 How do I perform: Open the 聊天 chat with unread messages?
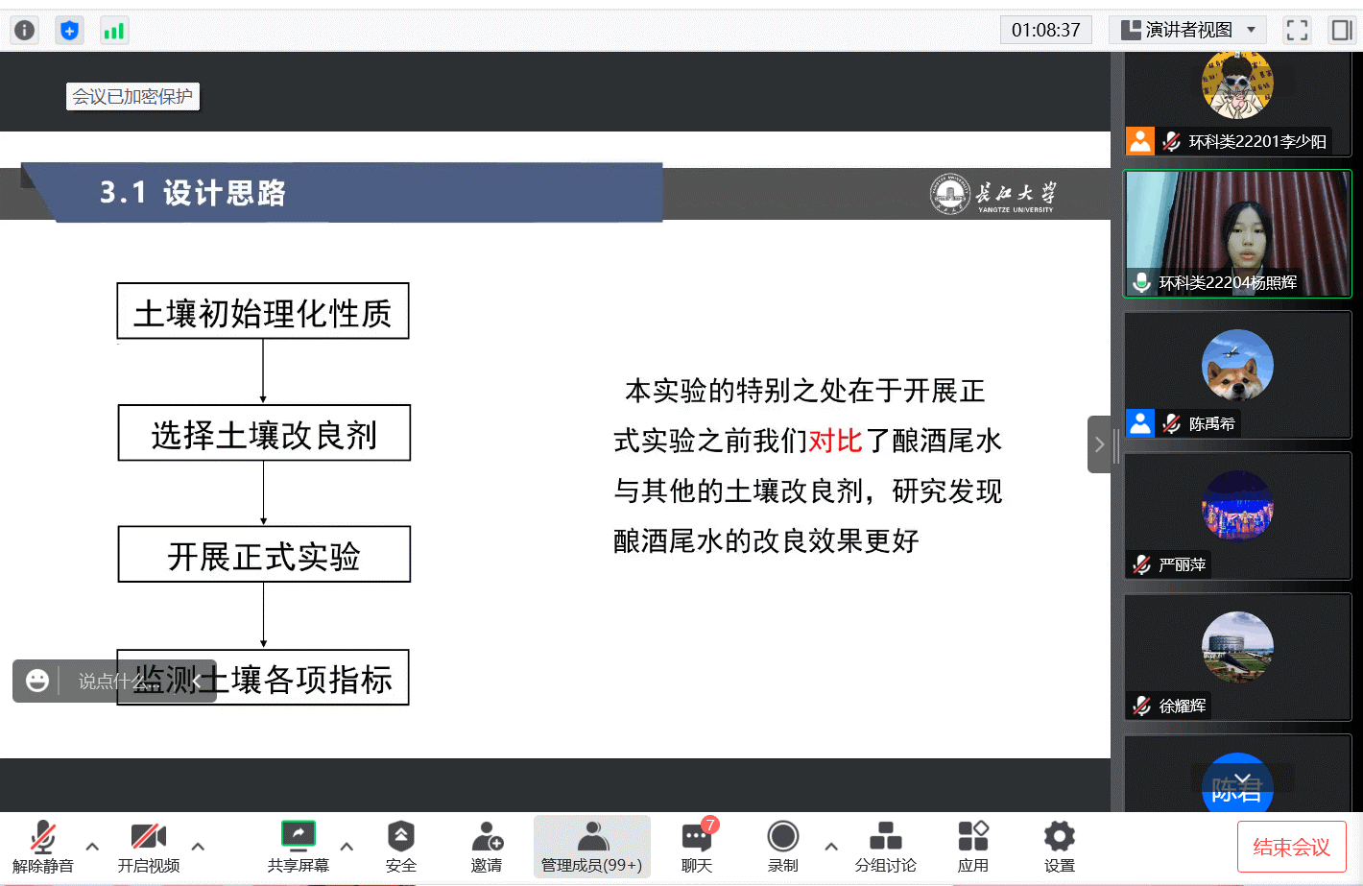tap(697, 847)
